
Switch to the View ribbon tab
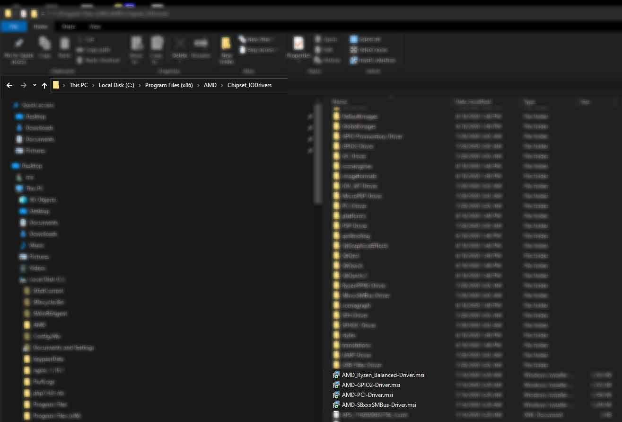95,27
